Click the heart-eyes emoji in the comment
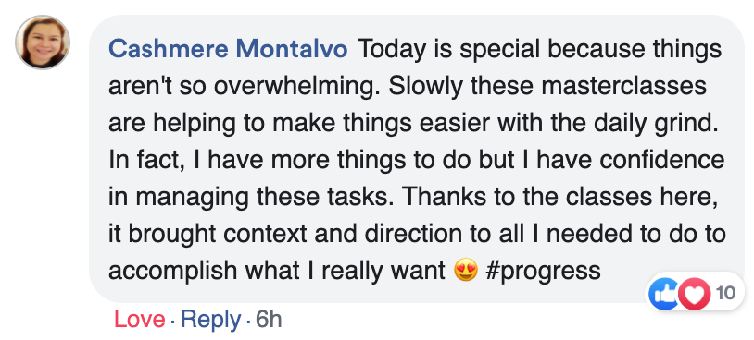 466,271
